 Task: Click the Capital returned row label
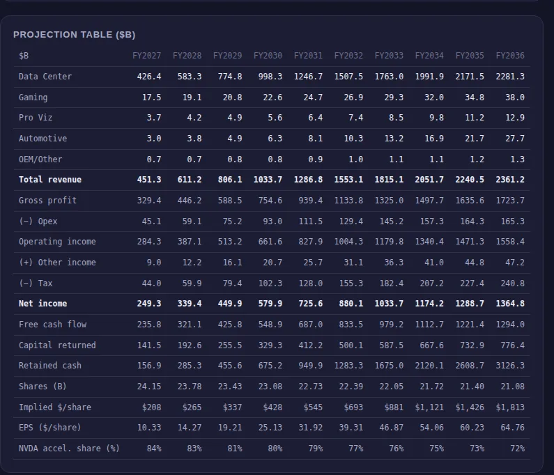pos(57,345)
